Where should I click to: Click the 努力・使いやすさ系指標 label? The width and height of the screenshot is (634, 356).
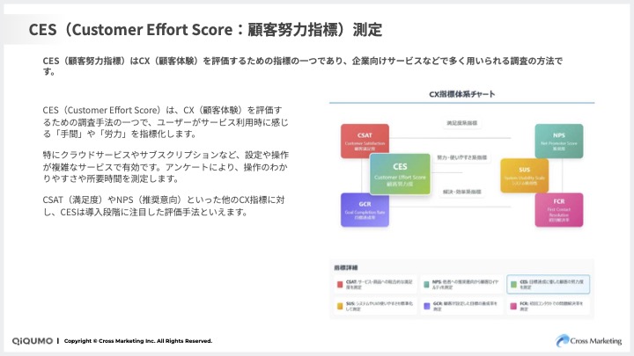point(461,156)
